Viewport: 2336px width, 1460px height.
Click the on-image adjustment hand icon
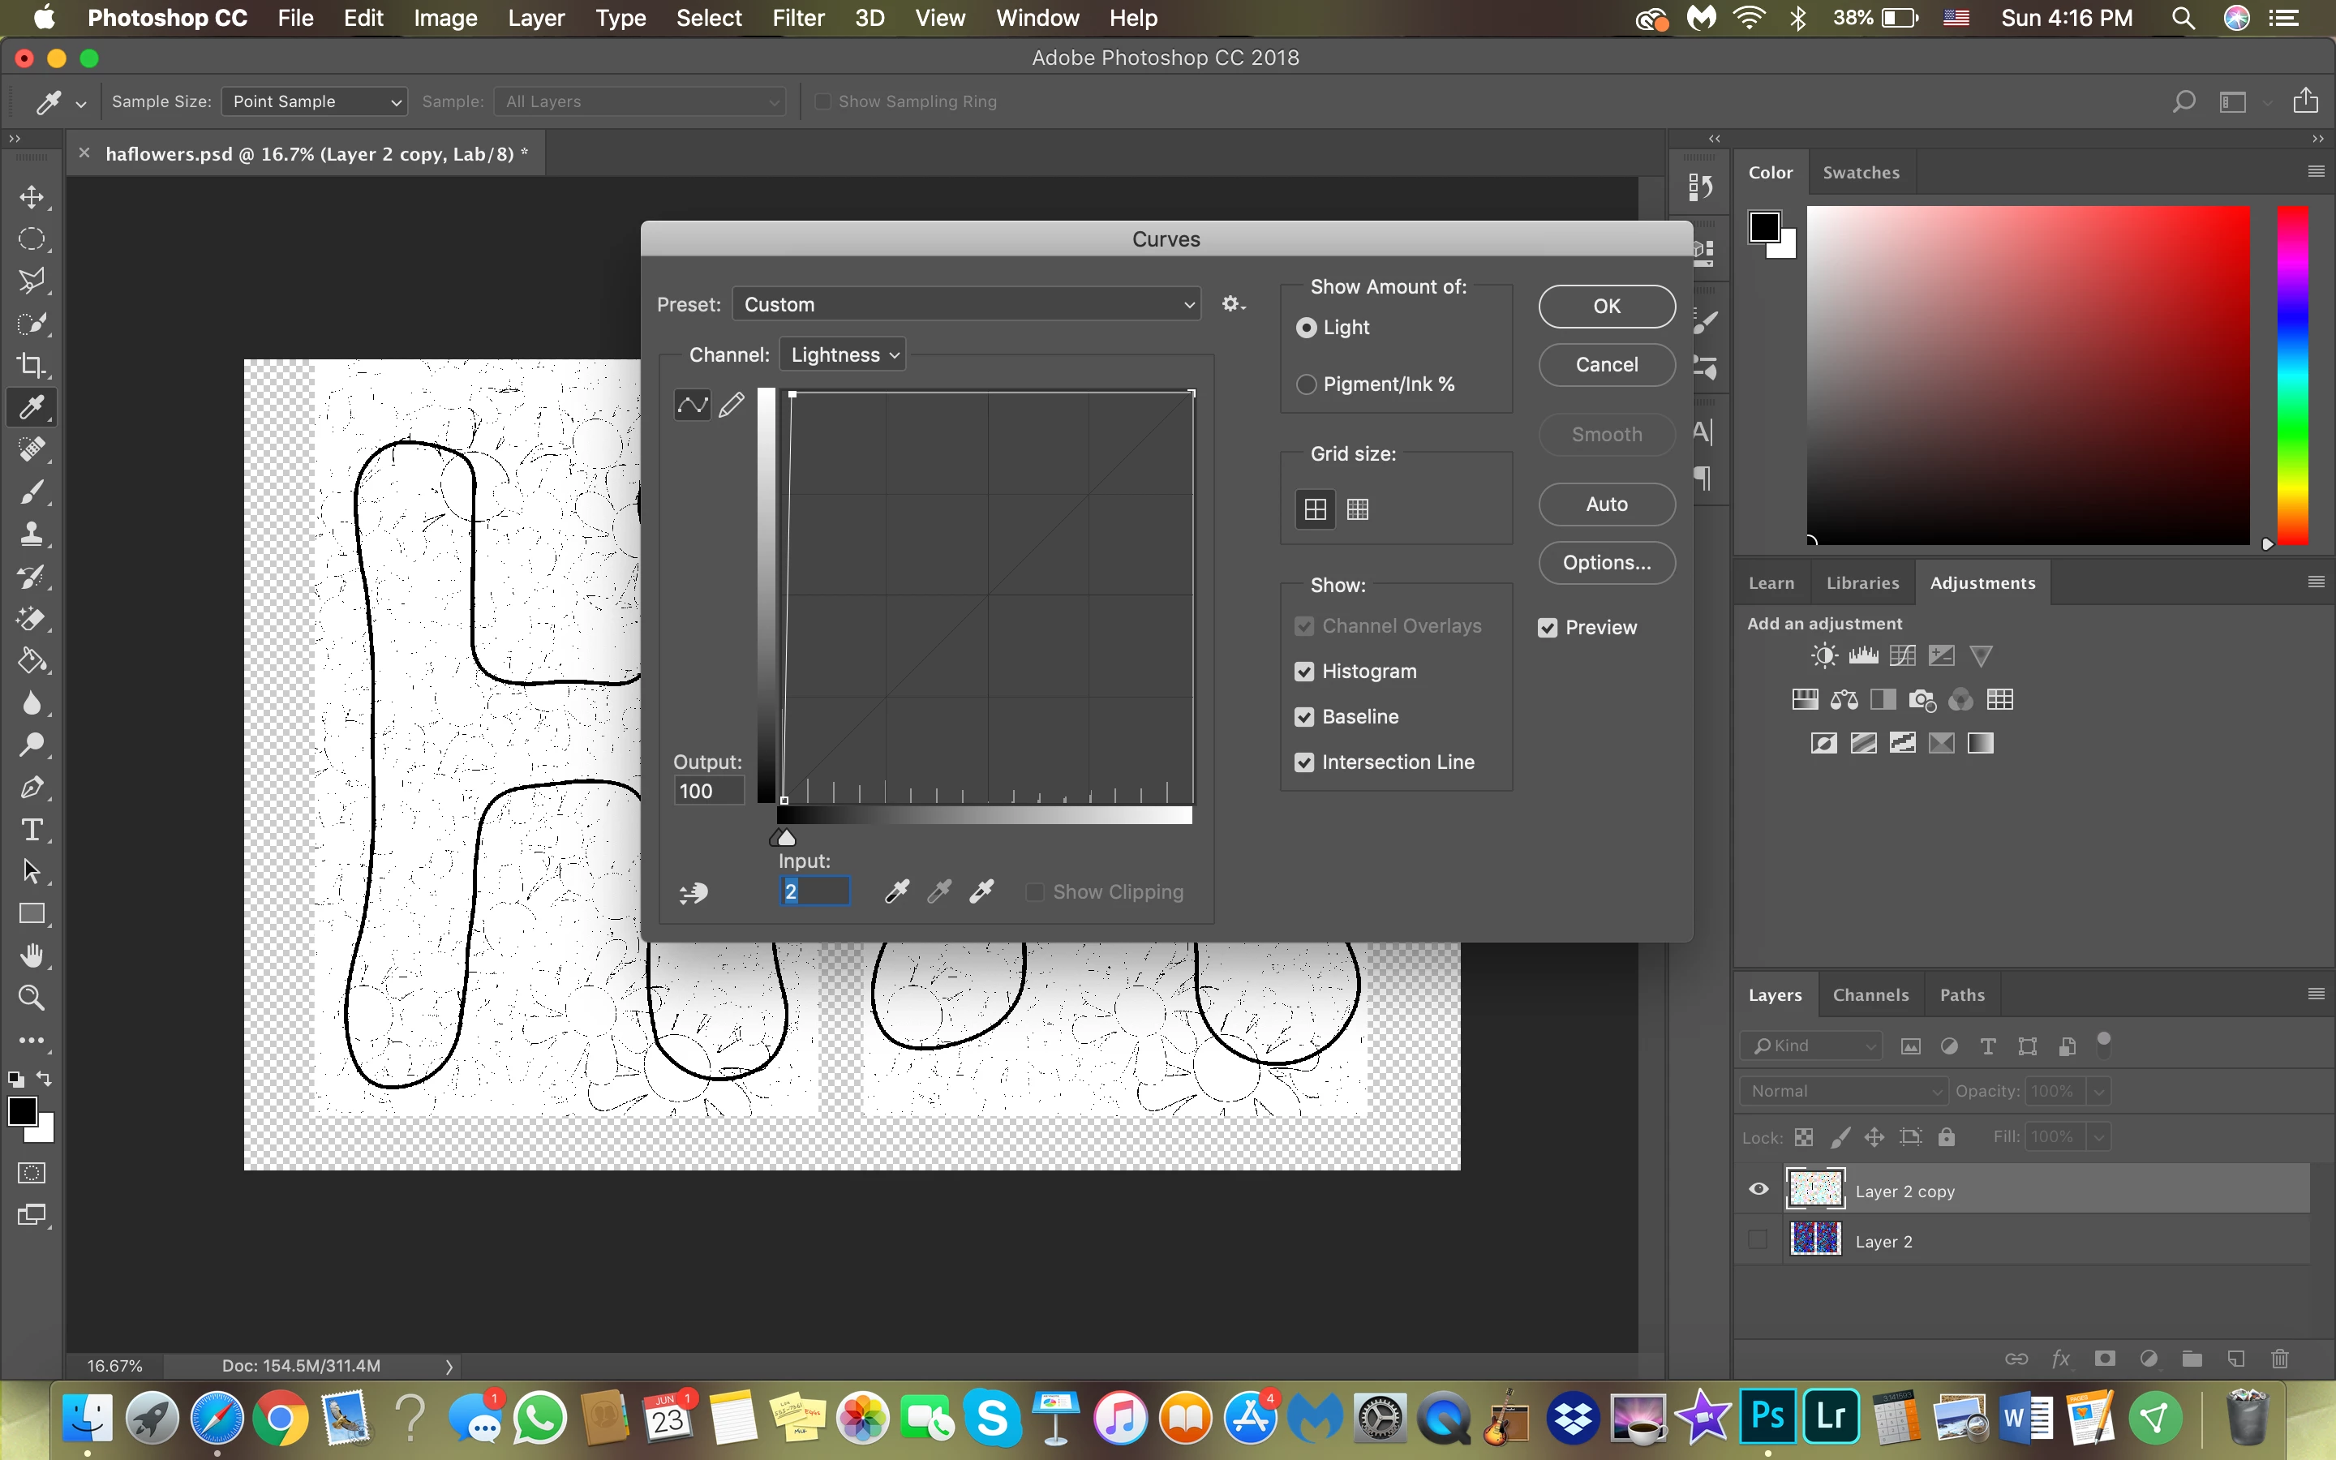click(693, 893)
